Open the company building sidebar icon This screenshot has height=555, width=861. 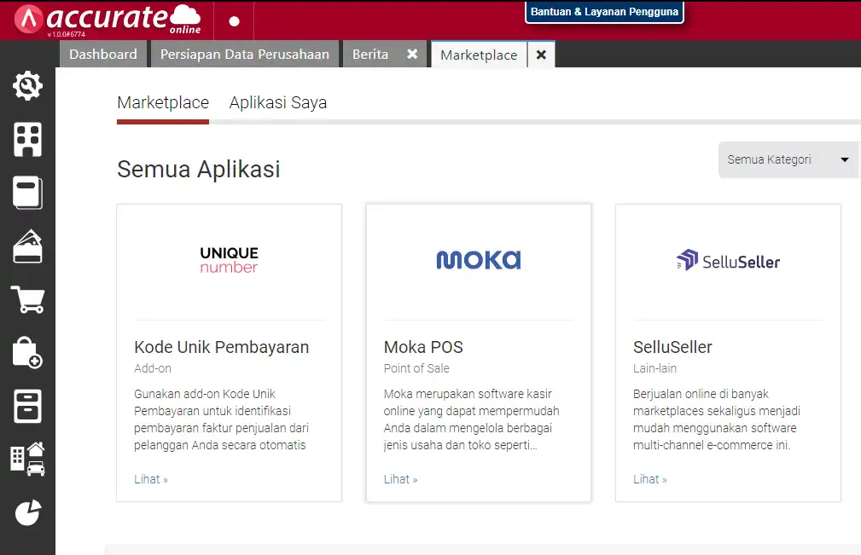27,139
